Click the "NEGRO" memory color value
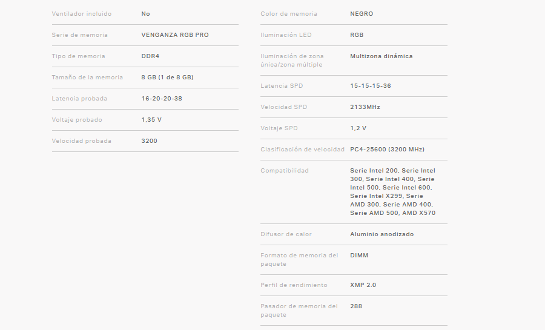 [x=362, y=13]
